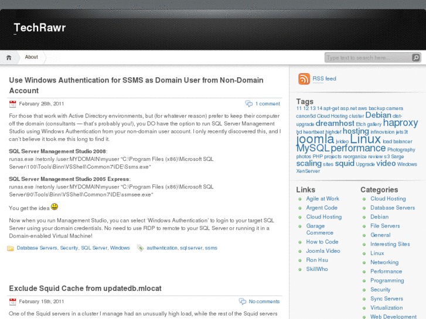The width and height of the screenshot is (426, 319).
Task: Open Security category in sidebar
Action: tap(380, 290)
